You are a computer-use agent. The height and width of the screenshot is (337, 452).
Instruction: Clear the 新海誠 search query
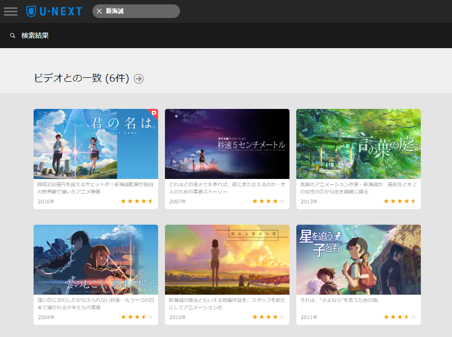click(99, 11)
